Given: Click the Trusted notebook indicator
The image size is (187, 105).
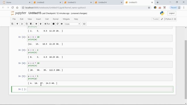Looking at the screenshot, I should point(155,19).
